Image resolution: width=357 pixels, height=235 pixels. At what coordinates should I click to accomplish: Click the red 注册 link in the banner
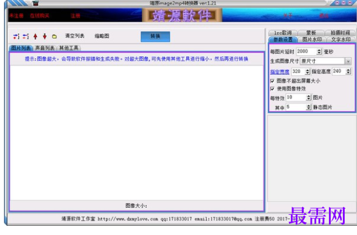pos(75,15)
